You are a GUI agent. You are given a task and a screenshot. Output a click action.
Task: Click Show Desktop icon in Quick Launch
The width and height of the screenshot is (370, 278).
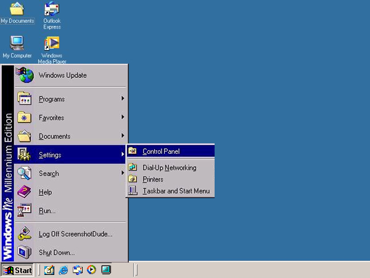point(106,270)
